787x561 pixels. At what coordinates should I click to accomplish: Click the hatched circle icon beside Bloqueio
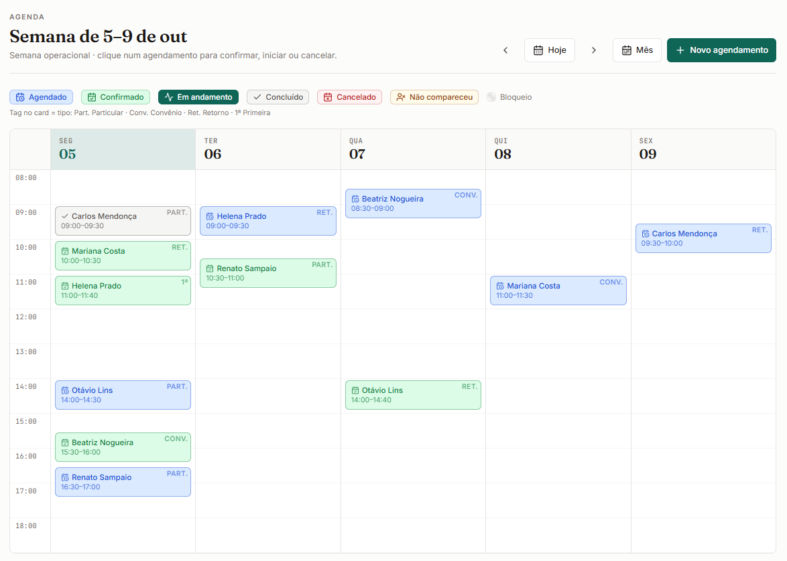[x=491, y=97]
